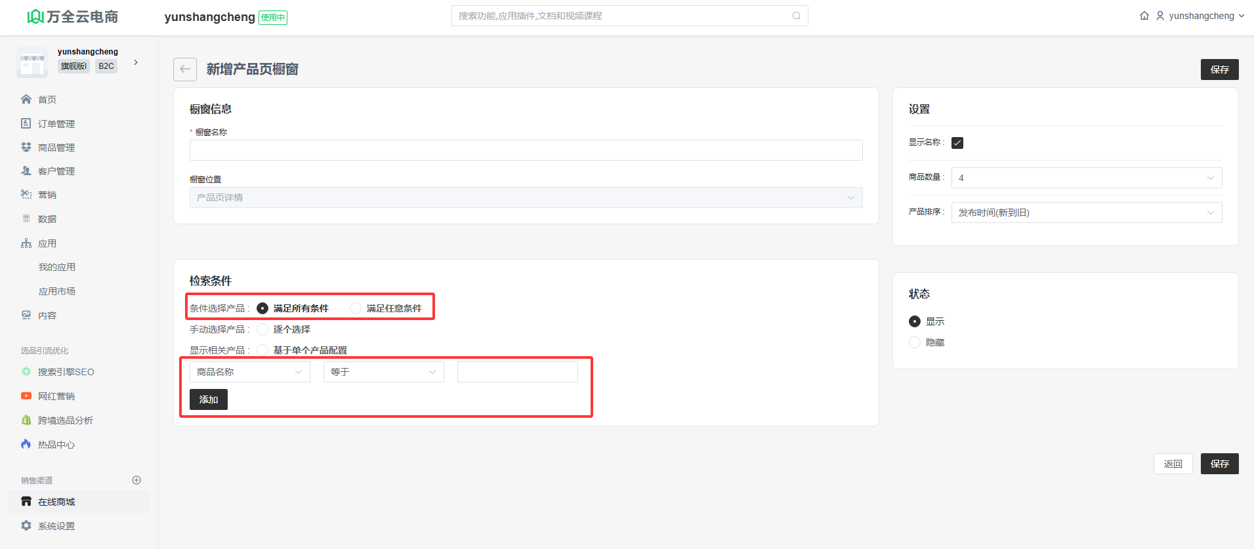Click the 橱窗名称 text input
The width and height of the screenshot is (1254, 549).
526,150
